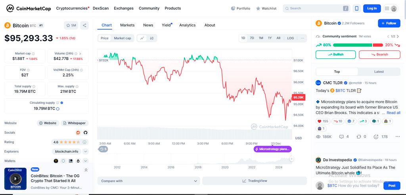Collapse the CoinBites banner chevron

(x=86, y=170)
